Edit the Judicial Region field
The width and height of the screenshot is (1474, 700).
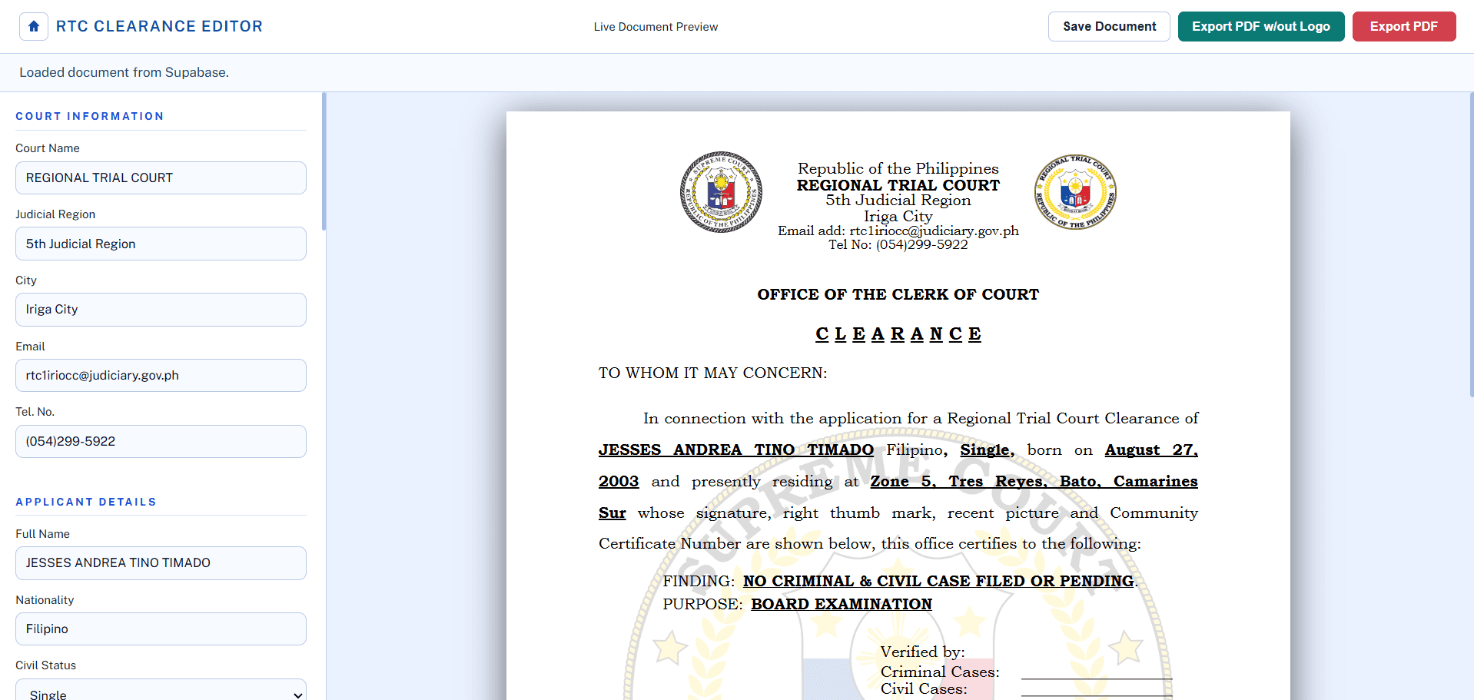pos(161,244)
